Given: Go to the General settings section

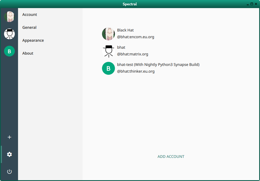Looking at the screenshot, I should (x=29, y=27).
